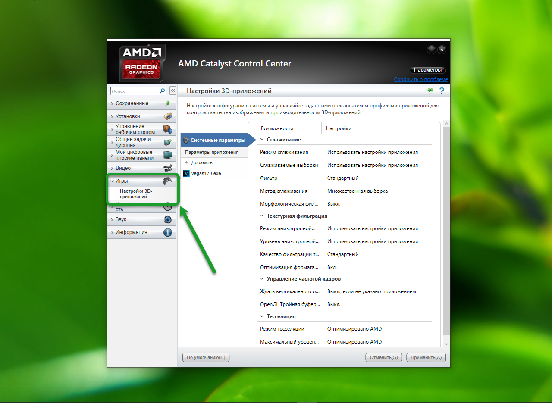Click the Общие задачи дисплея icon

coord(168,142)
